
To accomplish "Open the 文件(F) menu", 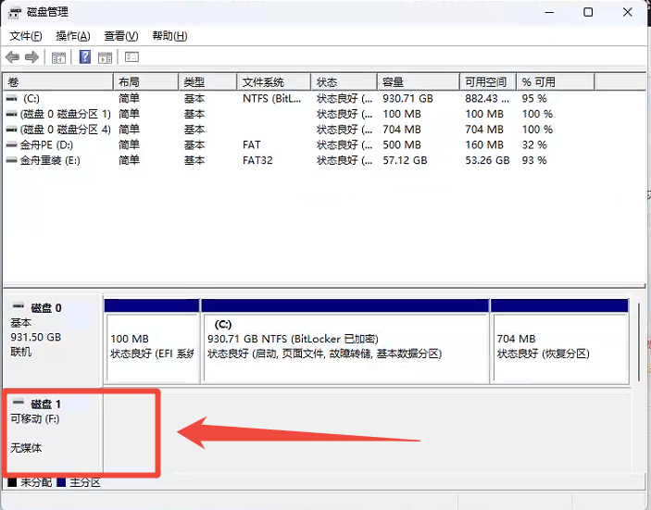I will pyautogui.click(x=25, y=36).
